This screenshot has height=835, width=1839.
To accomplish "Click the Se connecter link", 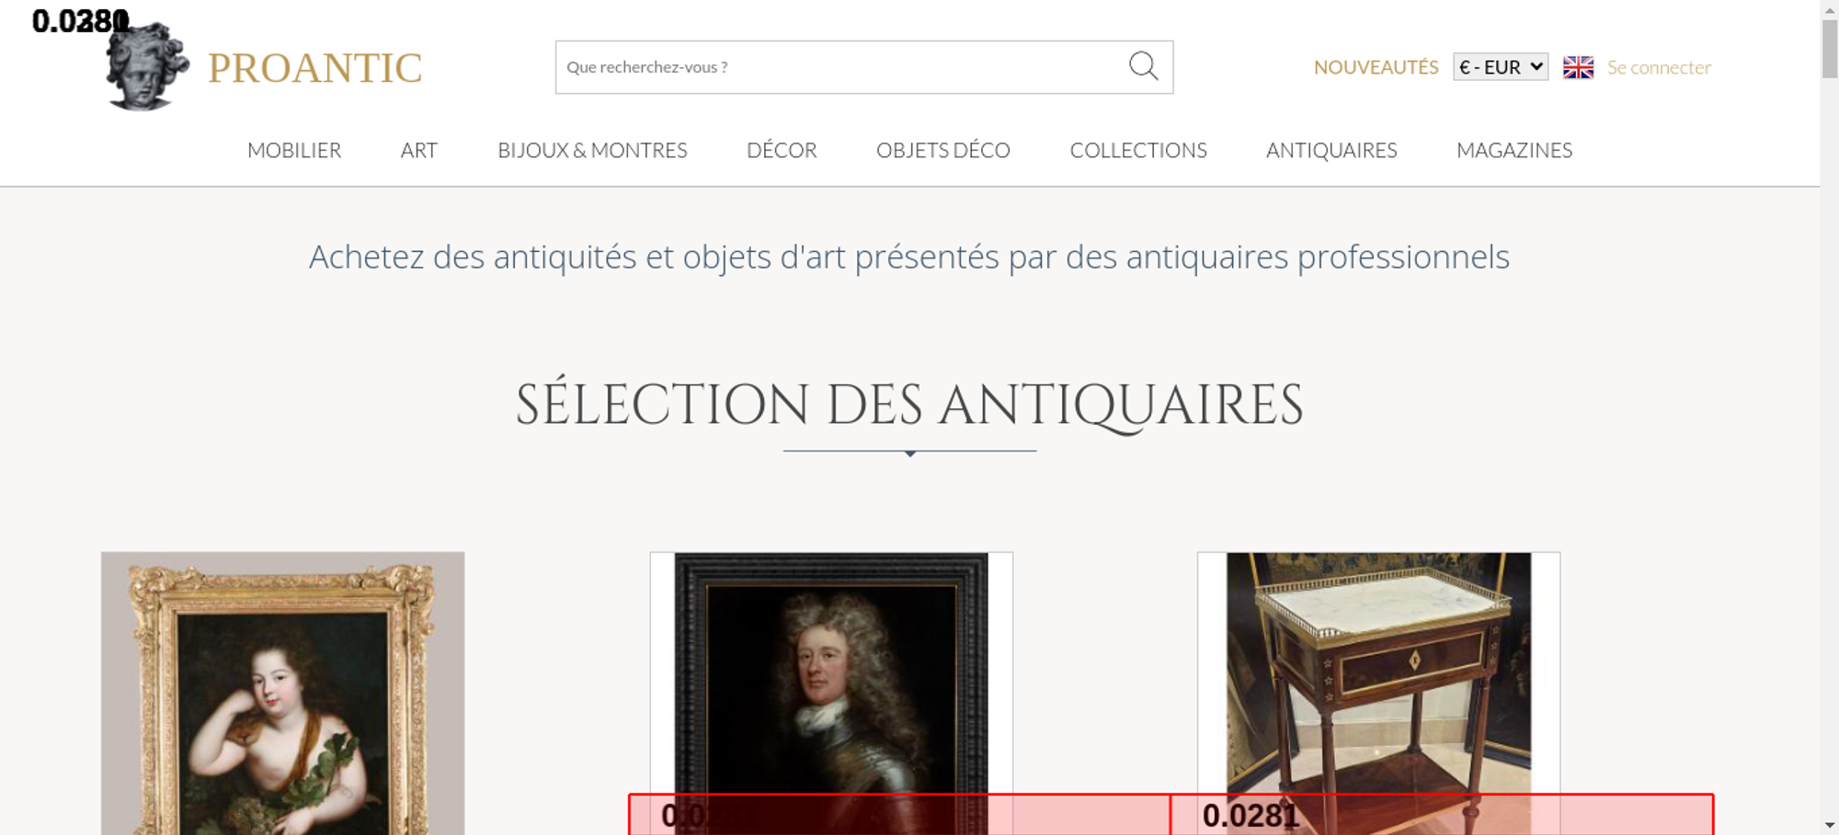I will (1659, 67).
